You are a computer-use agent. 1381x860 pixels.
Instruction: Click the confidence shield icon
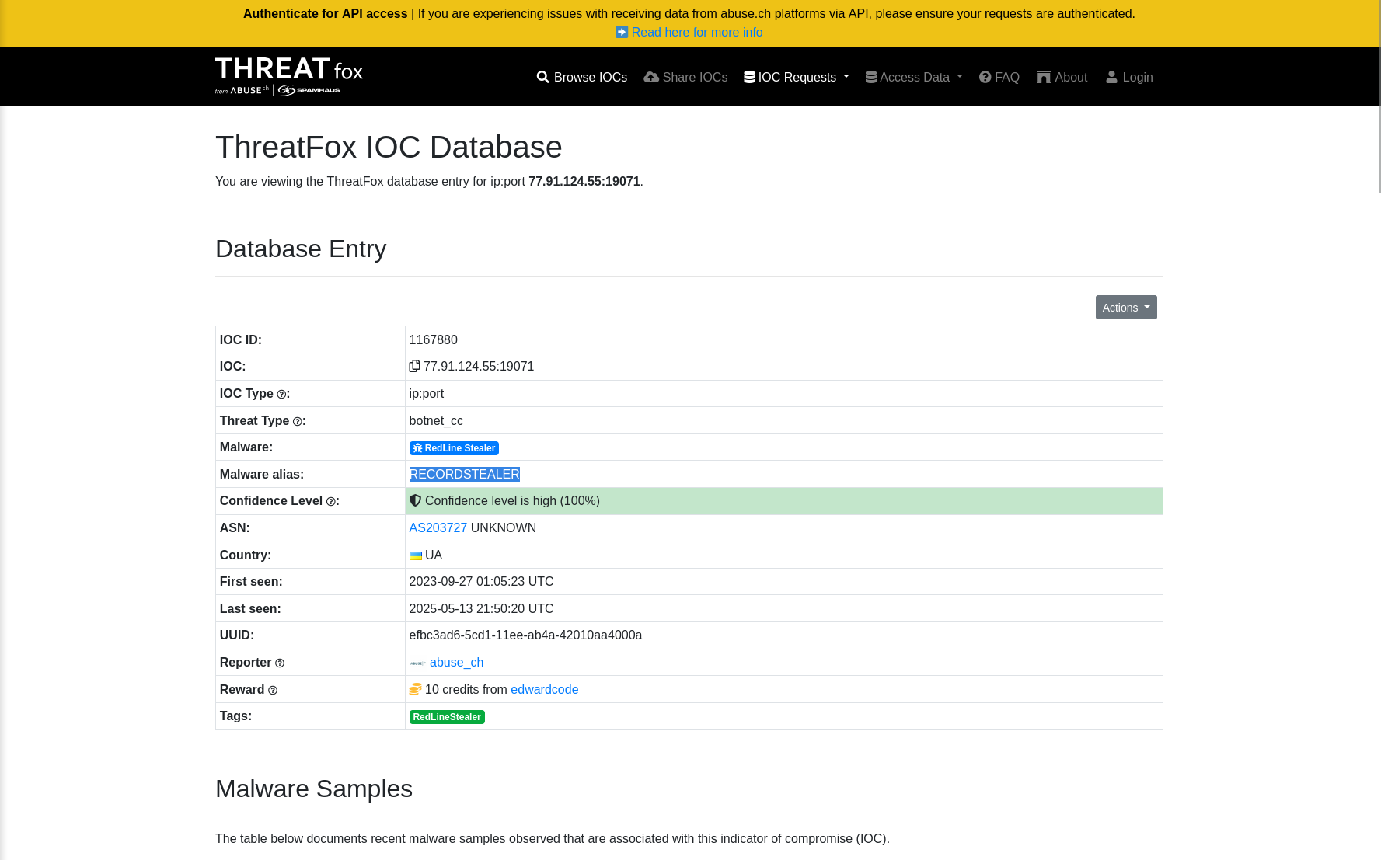415,500
